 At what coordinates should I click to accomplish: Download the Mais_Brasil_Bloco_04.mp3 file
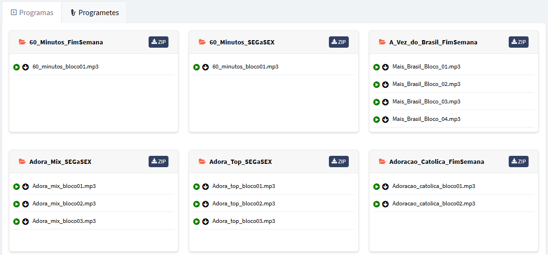pos(385,119)
